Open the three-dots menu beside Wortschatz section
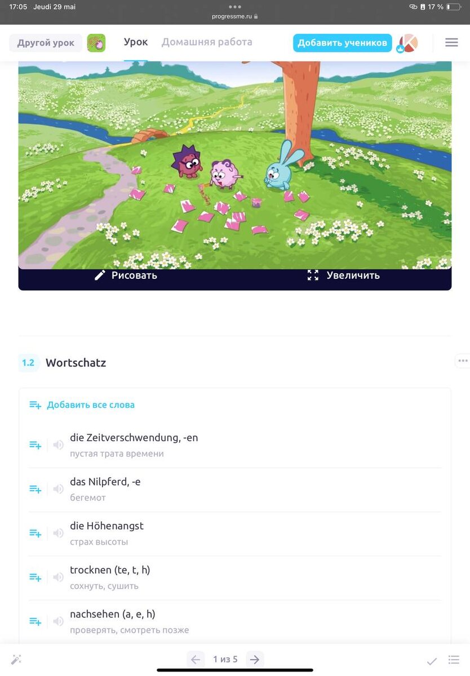 463,361
